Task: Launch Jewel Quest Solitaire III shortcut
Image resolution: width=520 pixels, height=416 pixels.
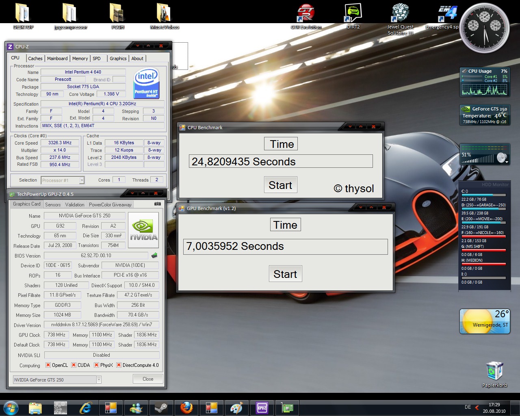Action: tap(400, 19)
